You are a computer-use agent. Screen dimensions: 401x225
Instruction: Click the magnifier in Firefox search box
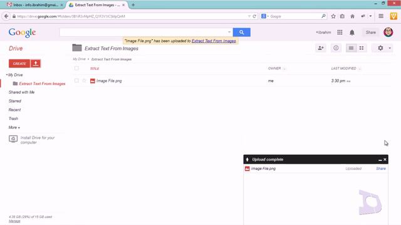point(323,16)
